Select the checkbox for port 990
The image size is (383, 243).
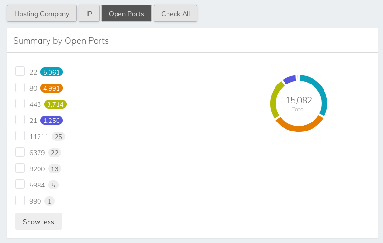[x=20, y=200]
